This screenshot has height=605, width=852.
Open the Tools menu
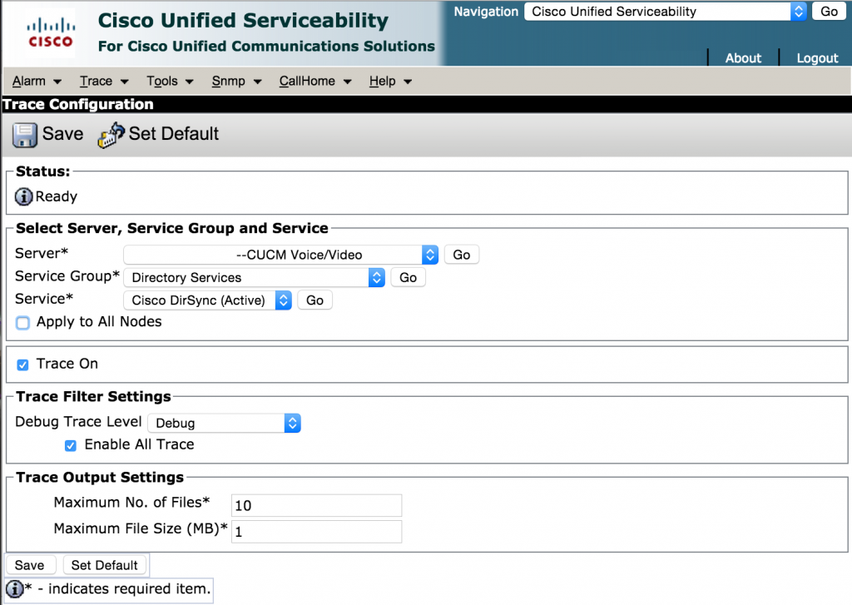[170, 81]
